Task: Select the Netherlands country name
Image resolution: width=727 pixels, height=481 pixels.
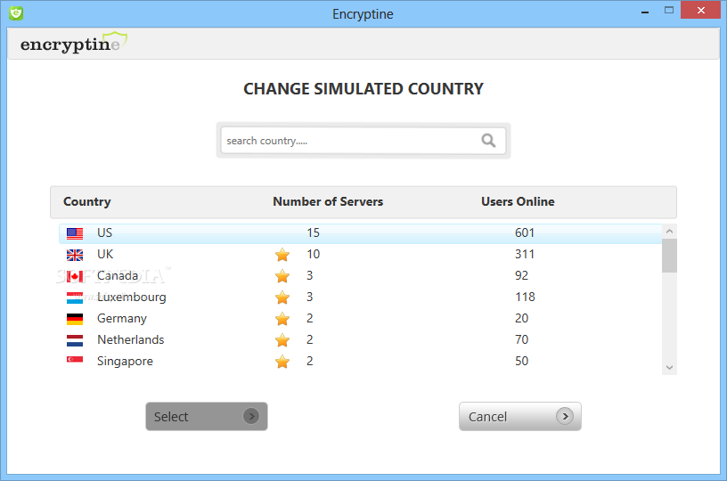Action: 130,339
